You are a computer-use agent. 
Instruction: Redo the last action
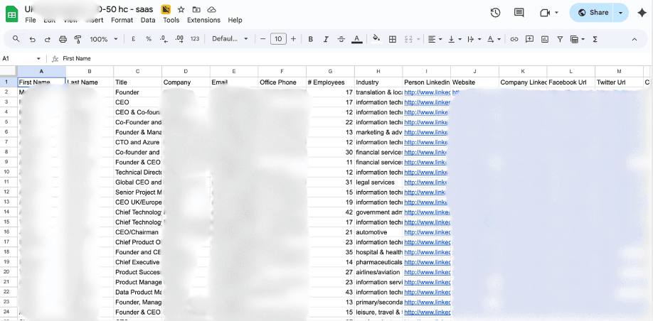click(48, 39)
